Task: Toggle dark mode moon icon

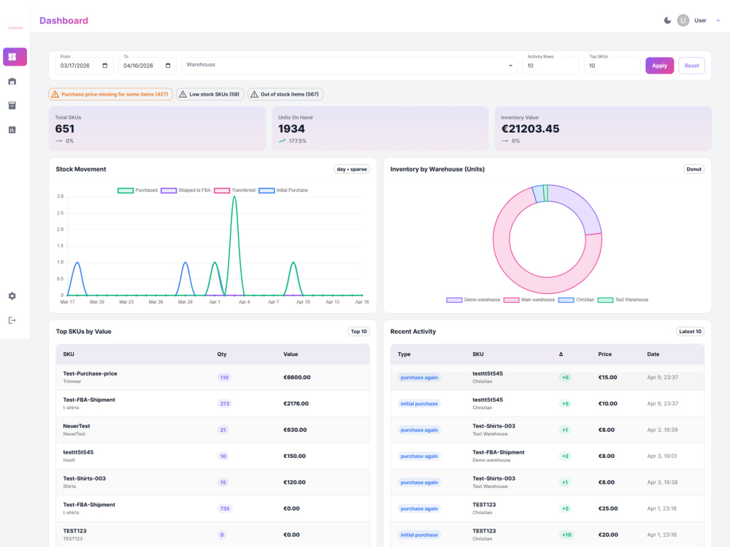Action: 667,20
